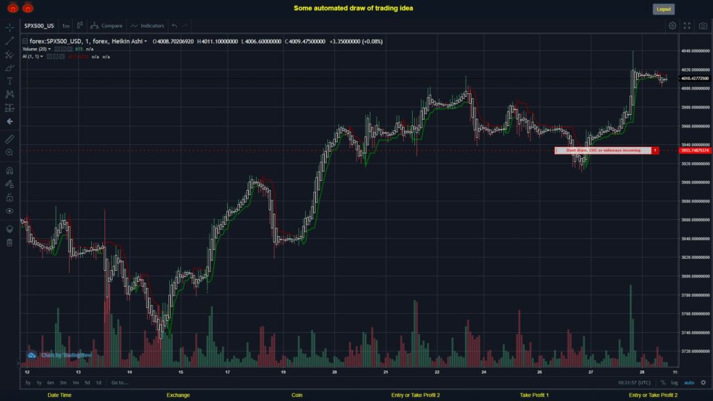The height and width of the screenshot is (401, 713).
Task: Click the Compare button
Action: coord(107,26)
